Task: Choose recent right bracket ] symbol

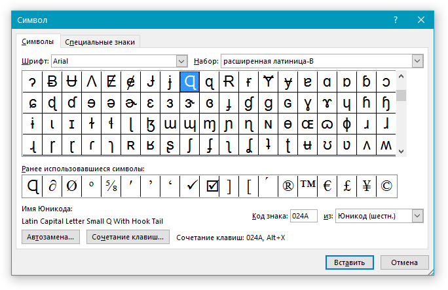Action: 229,186
